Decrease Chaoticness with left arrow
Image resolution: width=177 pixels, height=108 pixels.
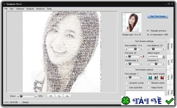(126, 64)
